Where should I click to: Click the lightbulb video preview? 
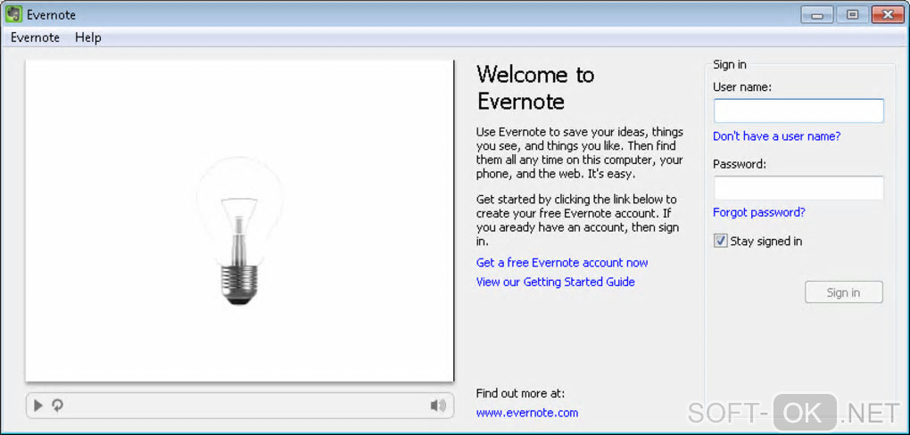click(x=240, y=221)
